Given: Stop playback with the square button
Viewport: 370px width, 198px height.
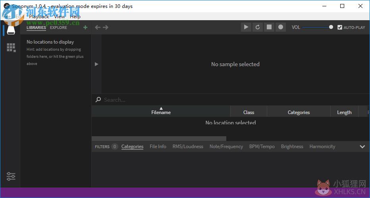Looking at the screenshot, I should (x=269, y=27).
